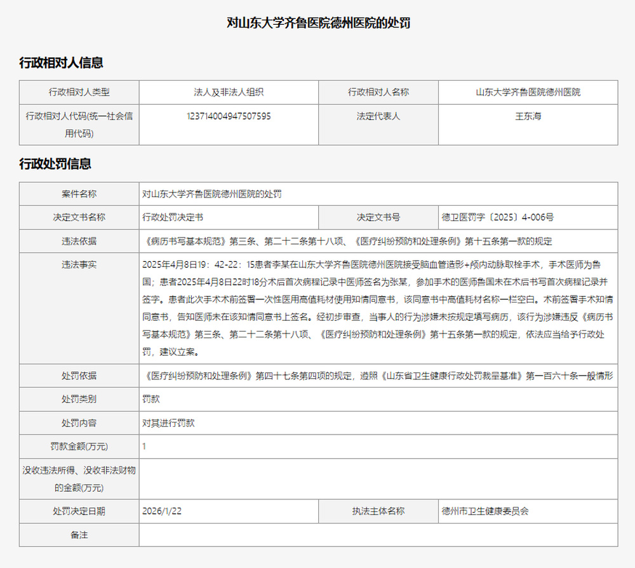
Task: Select the 行政处罚决定书 document name
Action: 173,217
